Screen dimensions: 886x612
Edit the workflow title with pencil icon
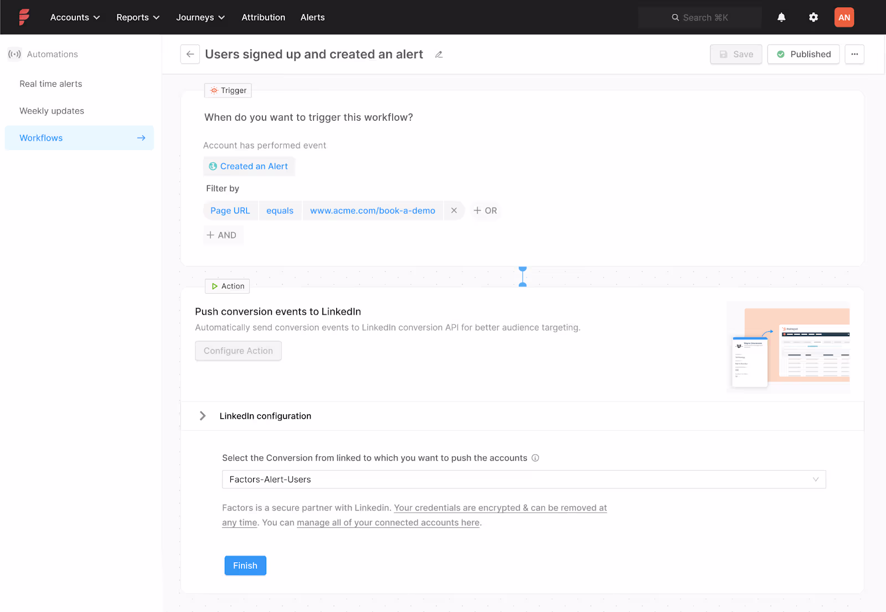click(x=439, y=54)
